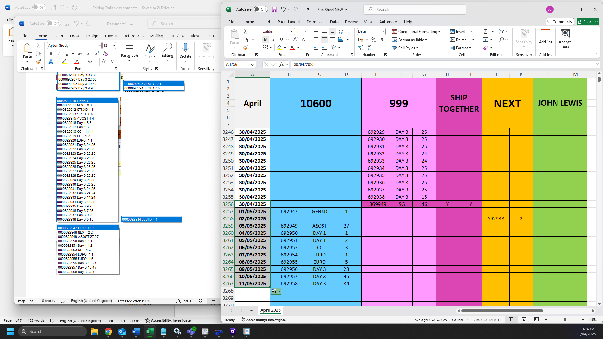Open Automate tab in Excel
Screen dimensions: 603x339
(x=388, y=22)
